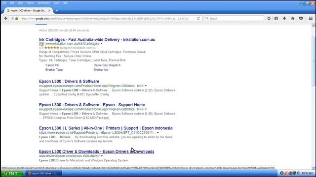This screenshot has width=316, height=177.
Task: Click the orange system tray icon
Action: [286, 173]
